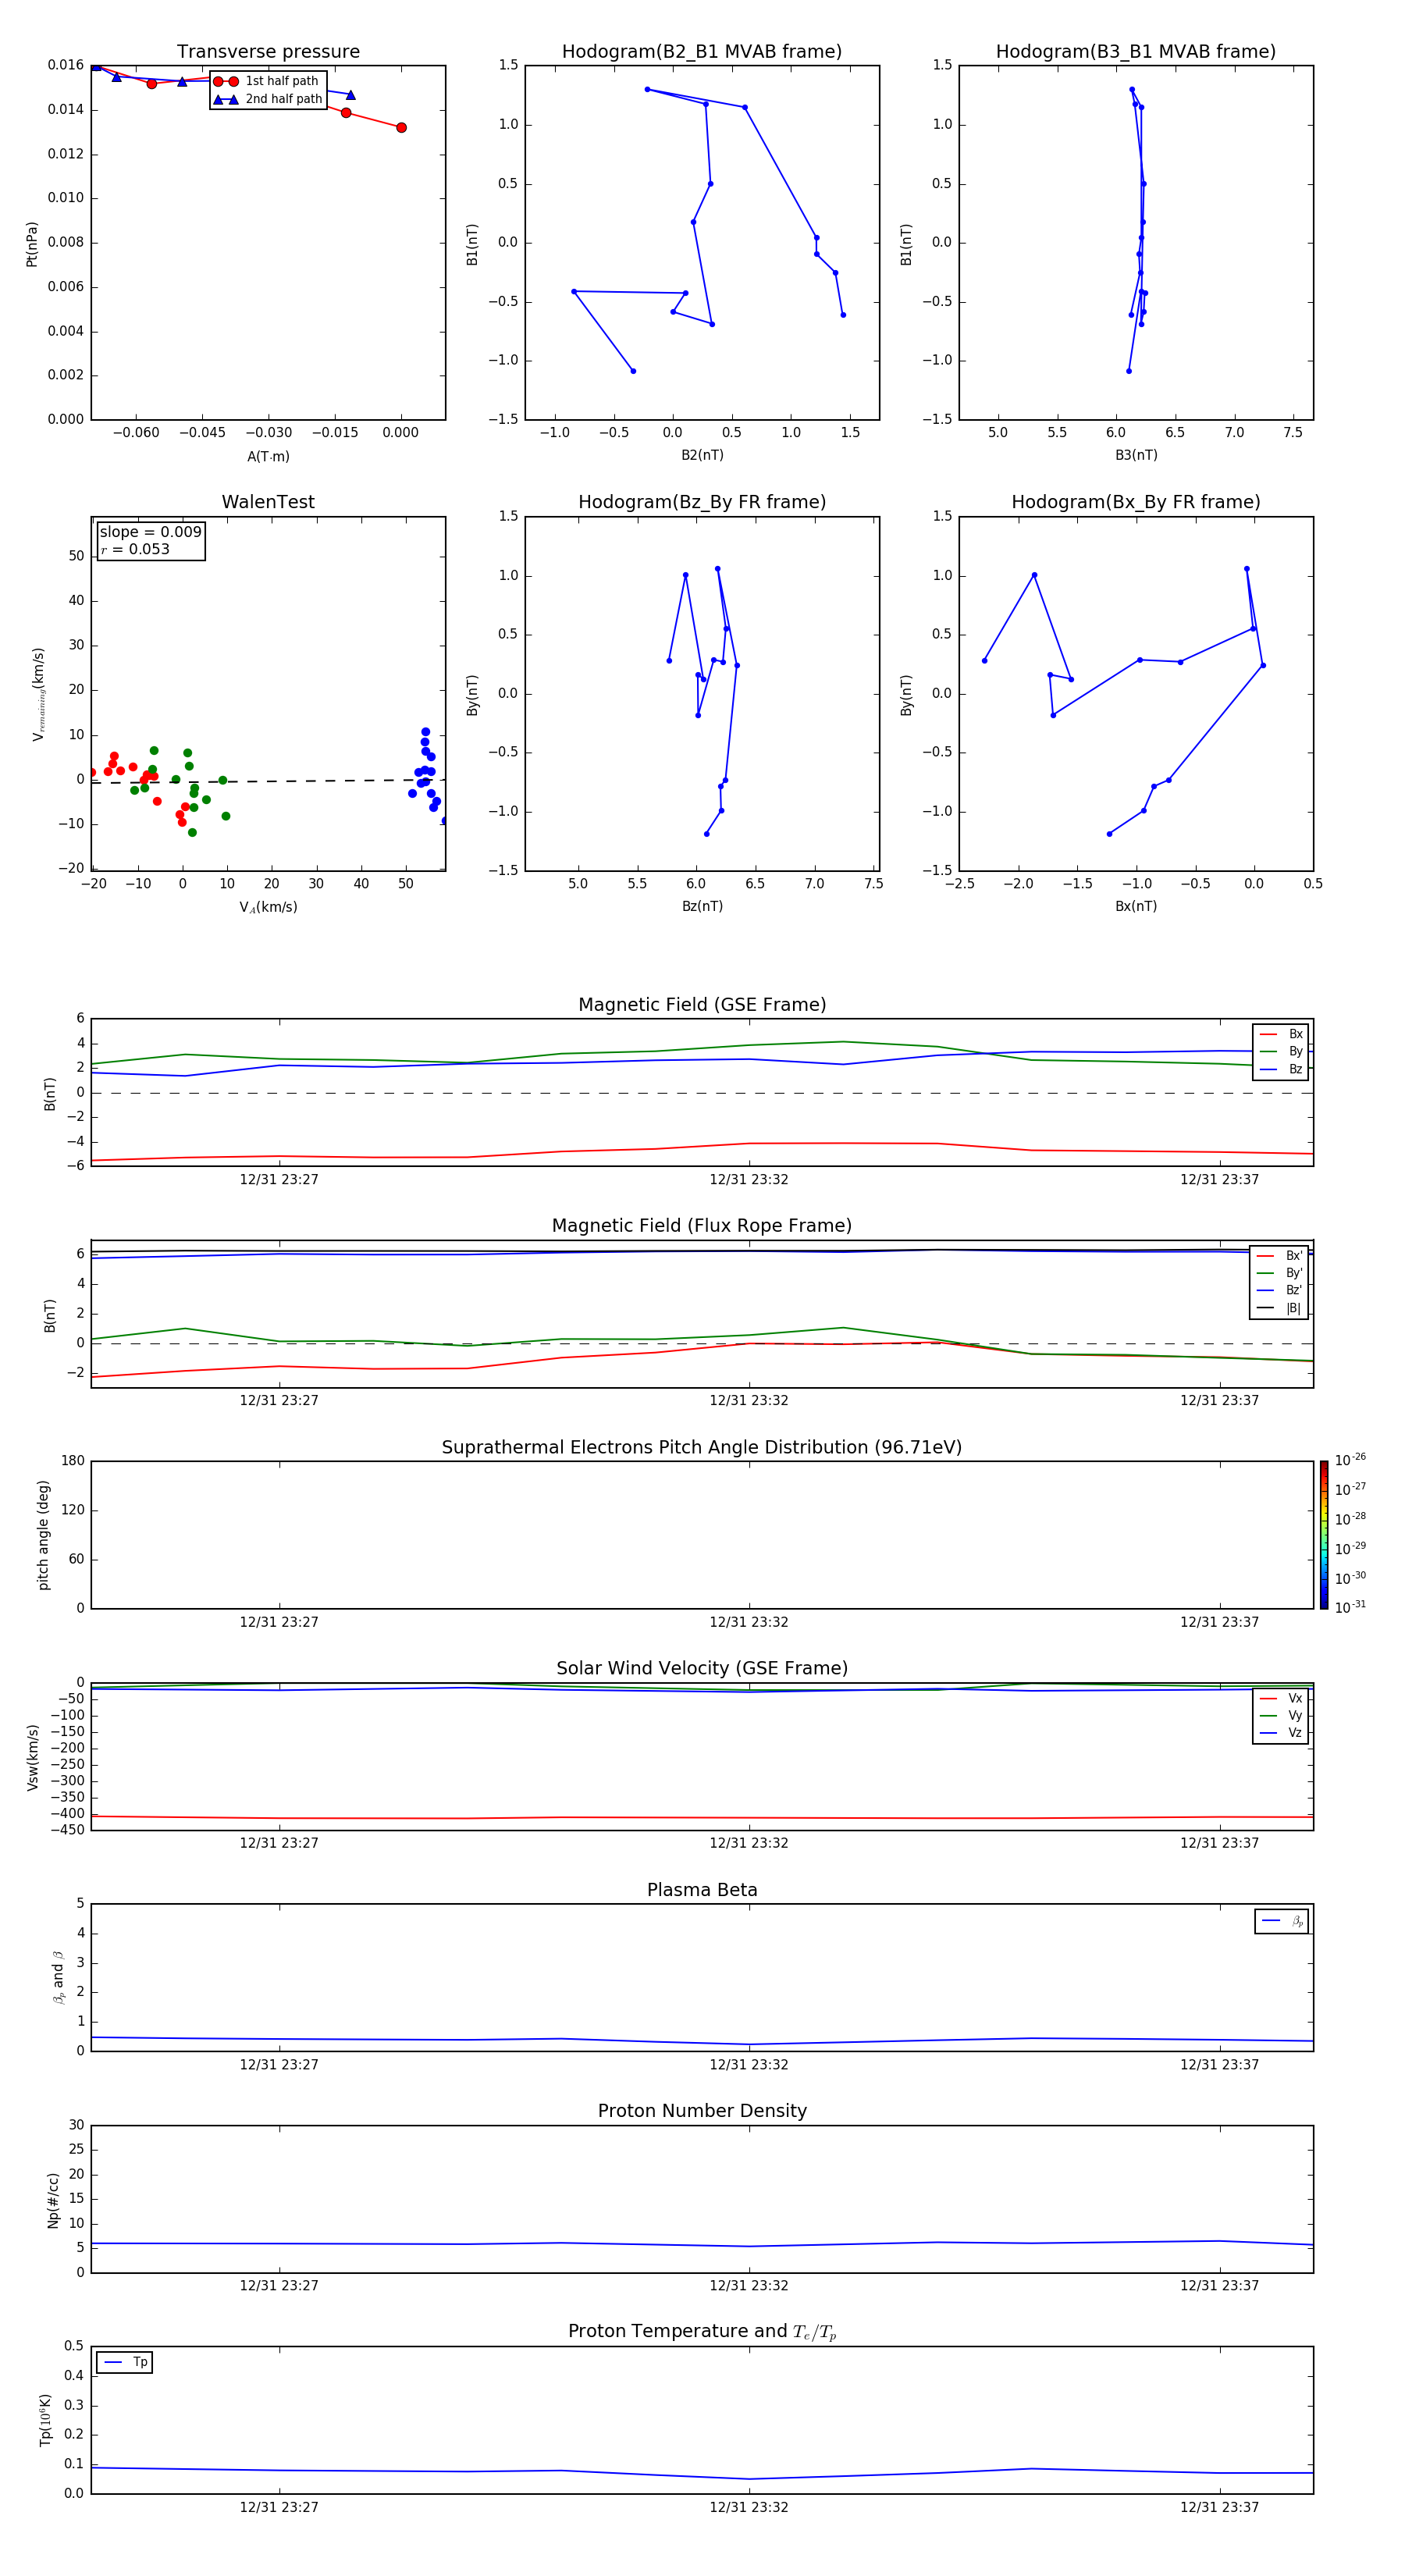
Task: Click the "slope = 0.009" annotation text
Action: [150, 532]
